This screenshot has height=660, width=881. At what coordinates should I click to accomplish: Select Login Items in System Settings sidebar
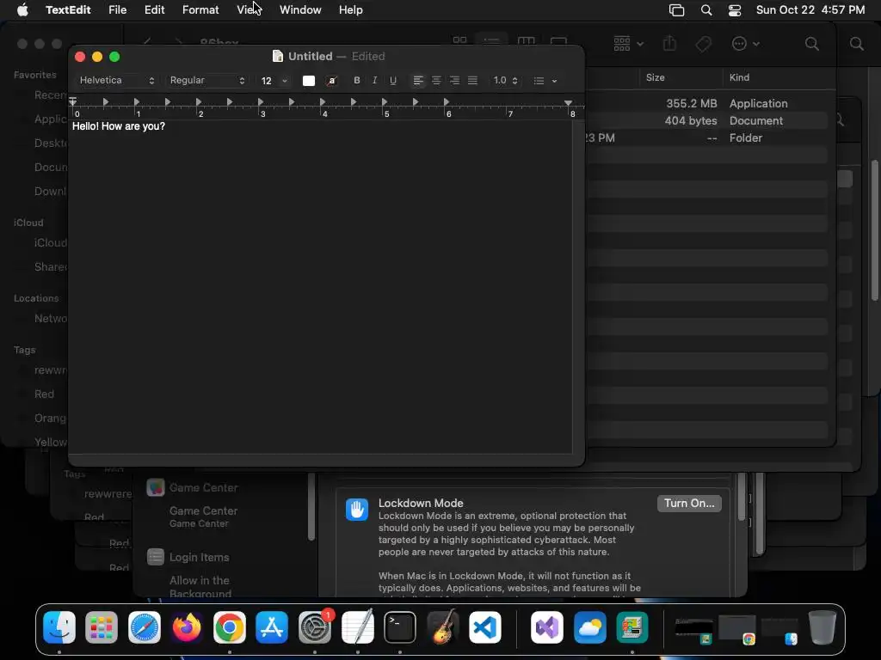188,557
